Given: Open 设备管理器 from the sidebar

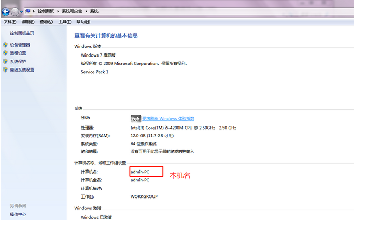Looking at the screenshot, I should point(20,45).
